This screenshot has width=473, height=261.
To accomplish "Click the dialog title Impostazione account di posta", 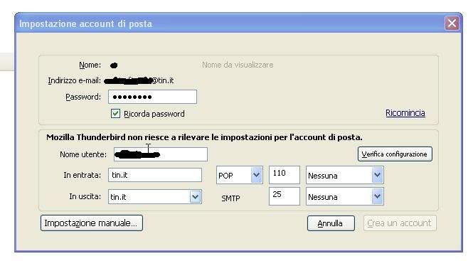I will tap(85, 23).
